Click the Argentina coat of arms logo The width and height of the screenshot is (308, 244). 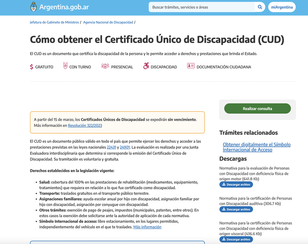point(34,7)
